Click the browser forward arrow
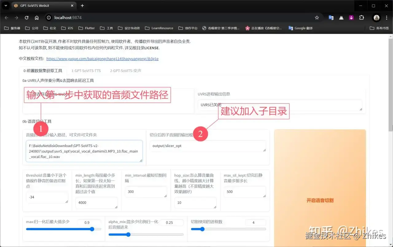The width and height of the screenshot is (393, 247). point(17,18)
